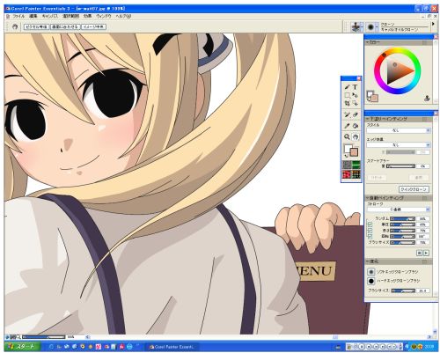Pick a shade in the color triangle

click(x=399, y=70)
